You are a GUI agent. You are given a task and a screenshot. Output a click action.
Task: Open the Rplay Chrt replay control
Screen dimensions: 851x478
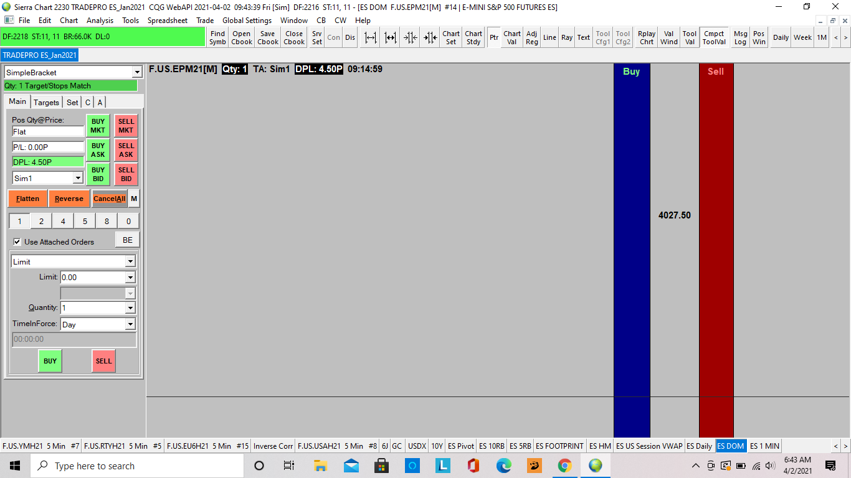[647, 37]
